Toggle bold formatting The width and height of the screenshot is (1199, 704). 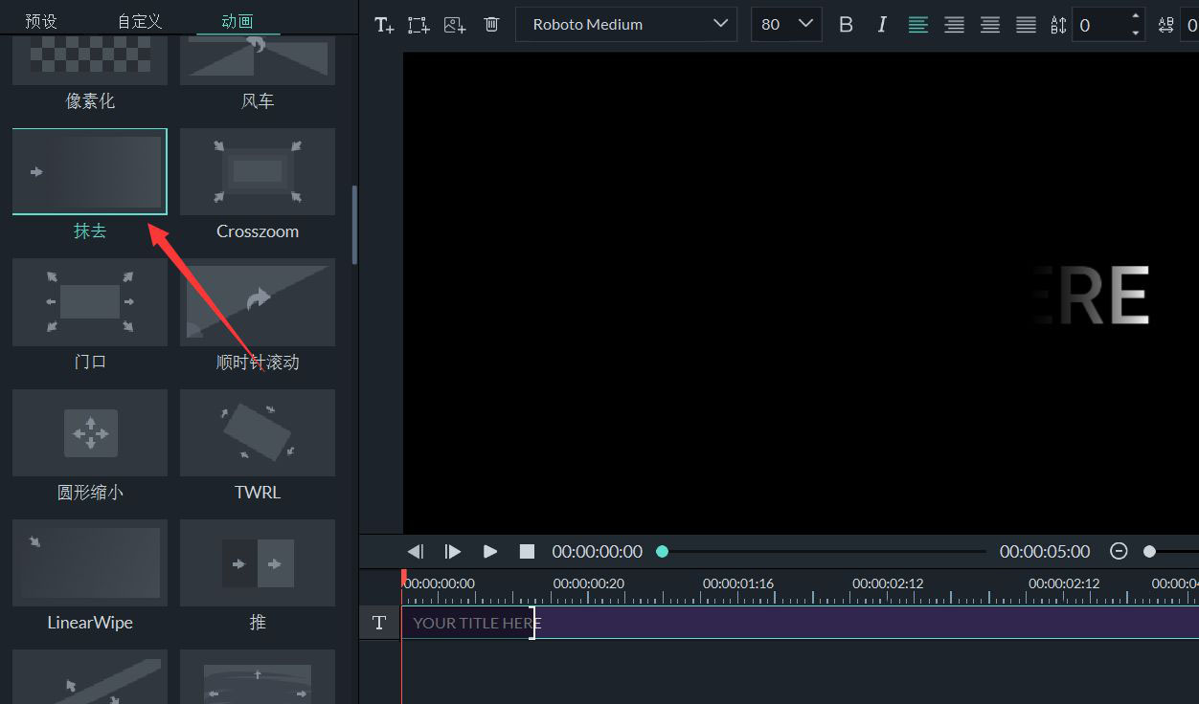(x=846, y=25)
